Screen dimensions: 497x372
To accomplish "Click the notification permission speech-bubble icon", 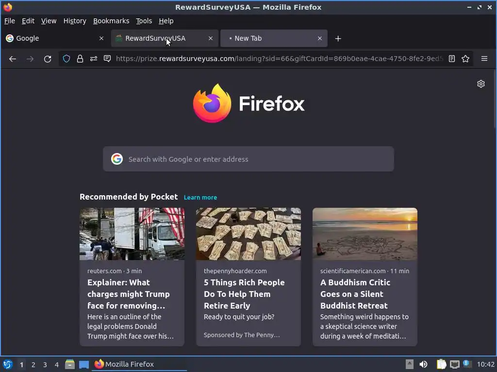I will point(107,59).
